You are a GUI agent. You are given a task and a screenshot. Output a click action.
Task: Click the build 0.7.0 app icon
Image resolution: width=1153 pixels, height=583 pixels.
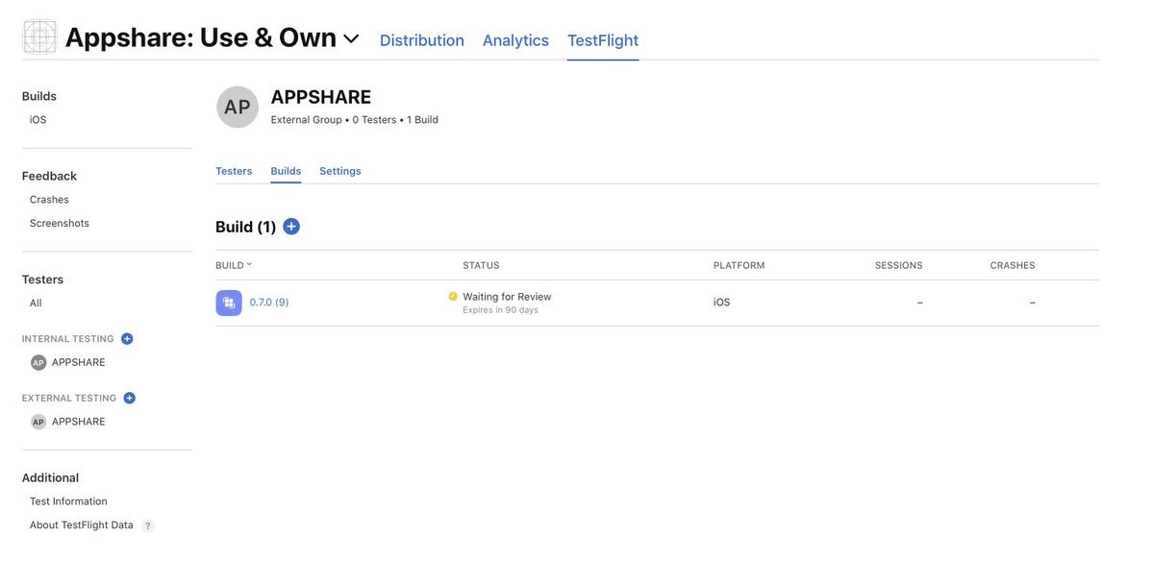pyautogui.click(x=229, y=303)
